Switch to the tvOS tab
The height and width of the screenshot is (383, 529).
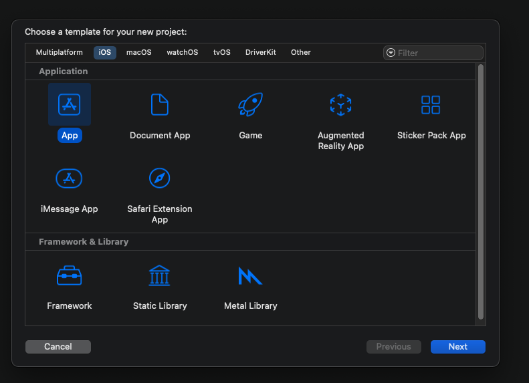[222, 52]
